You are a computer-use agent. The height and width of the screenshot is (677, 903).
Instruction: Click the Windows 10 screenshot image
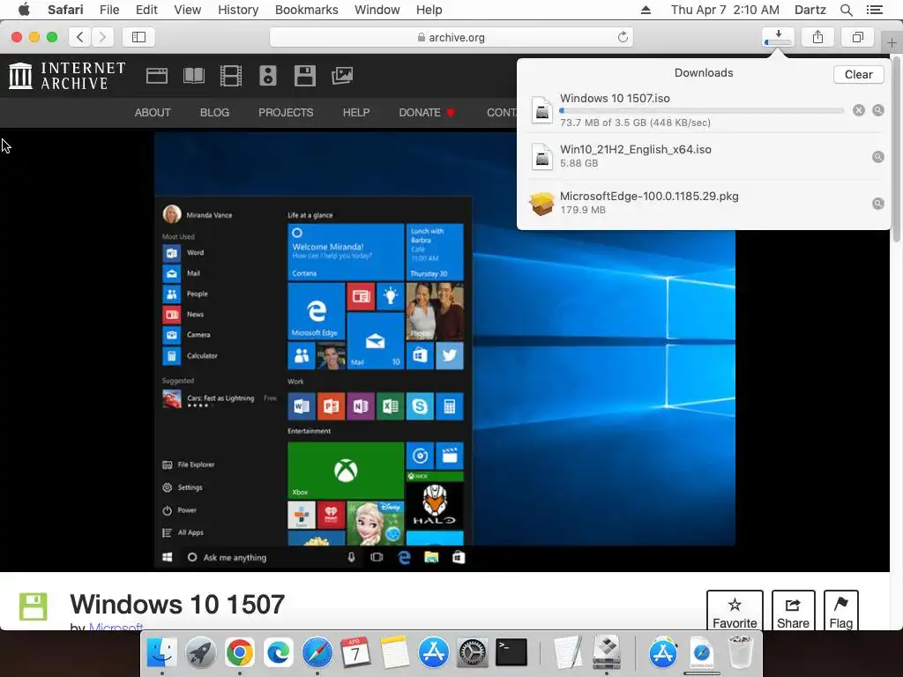[444, 351]
